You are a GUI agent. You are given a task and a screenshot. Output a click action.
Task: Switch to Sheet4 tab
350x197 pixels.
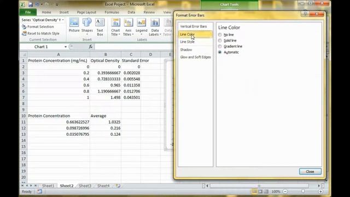click(x=103, y=186)
